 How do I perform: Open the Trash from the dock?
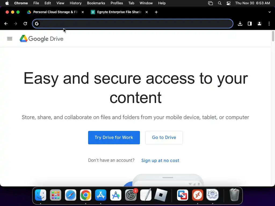point(234,195)
